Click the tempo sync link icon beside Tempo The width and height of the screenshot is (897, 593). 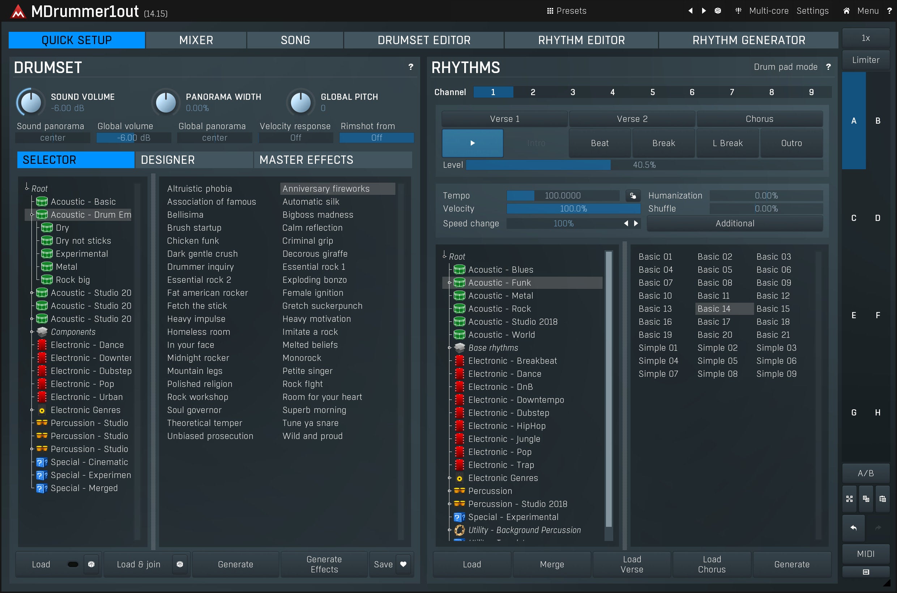pos(633,196)
